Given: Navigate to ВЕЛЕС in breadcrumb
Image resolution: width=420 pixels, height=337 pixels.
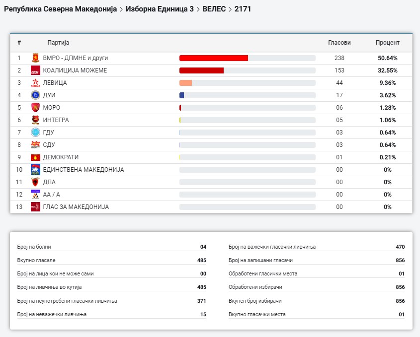Looking at the screenshot, I should (x=215, y=9).
